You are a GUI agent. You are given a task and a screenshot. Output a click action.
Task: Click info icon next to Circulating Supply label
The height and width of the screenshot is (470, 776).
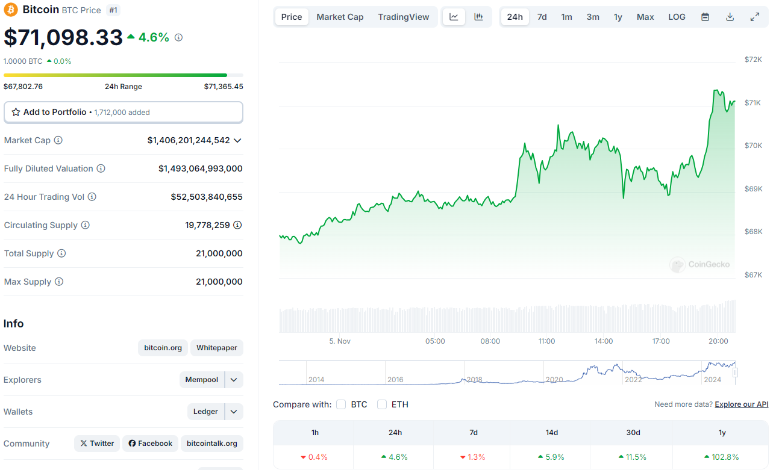click(86, 225)
